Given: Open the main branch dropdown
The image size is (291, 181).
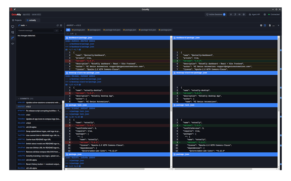Looking at the screenshot, I should [23, 25].
